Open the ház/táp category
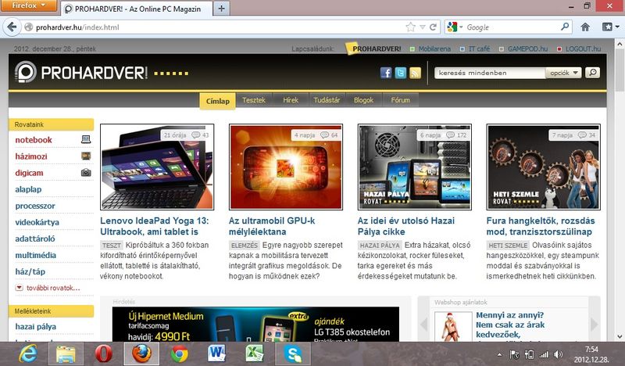Image resolution: width=625 pixels, height=366 pixels. (x=30, y=271)
